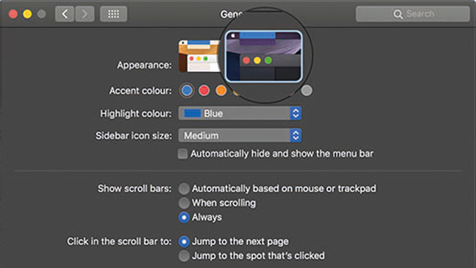
Task: Click the Highlight colour stepper arrows
Action: 295,113
